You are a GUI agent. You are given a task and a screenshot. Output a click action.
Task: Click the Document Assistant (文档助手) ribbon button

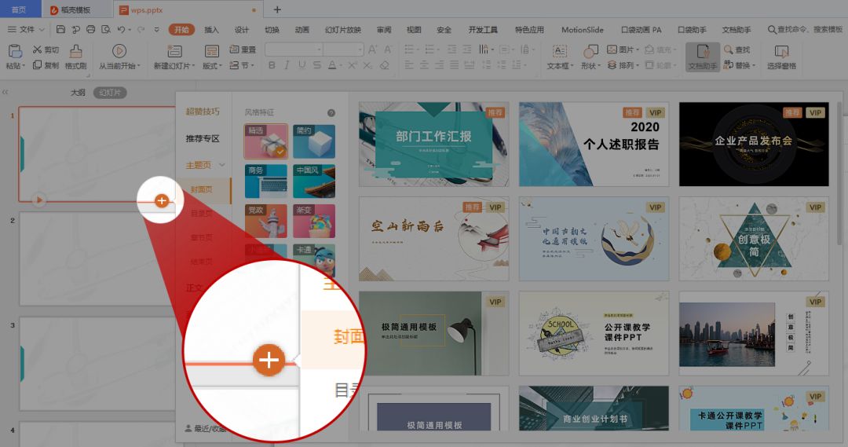703,57
